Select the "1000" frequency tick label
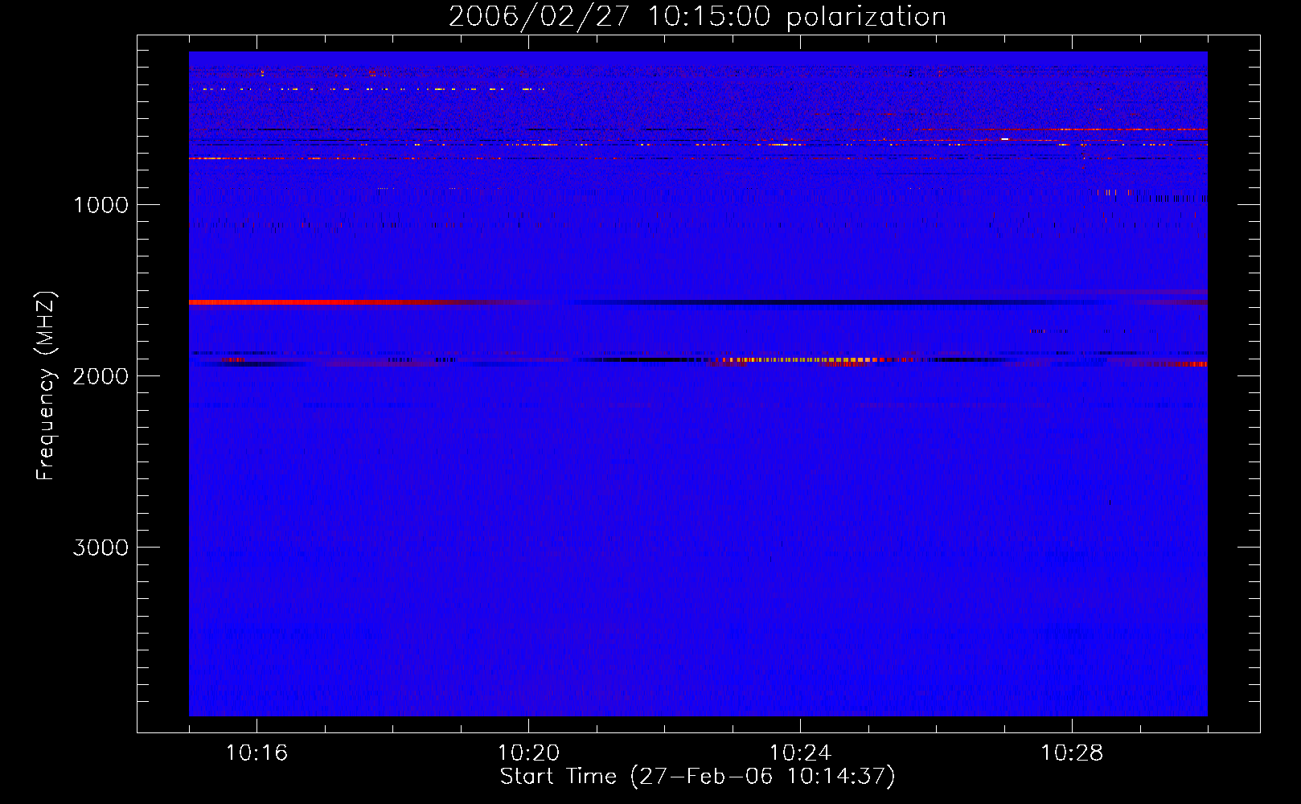 click(x=101, y=205)
